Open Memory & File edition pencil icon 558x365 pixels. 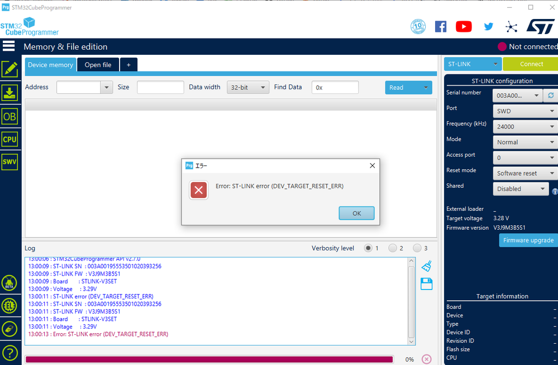(10, 69)
